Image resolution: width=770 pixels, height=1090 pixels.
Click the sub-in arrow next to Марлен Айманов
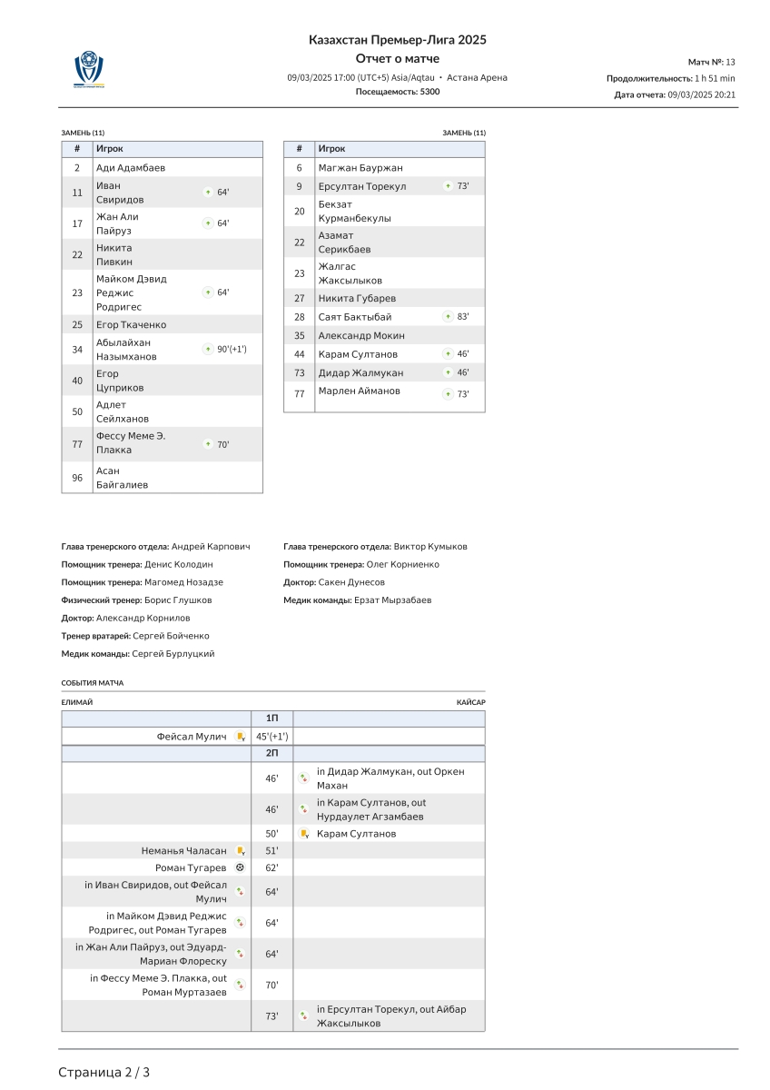click(x=448, y=394)
